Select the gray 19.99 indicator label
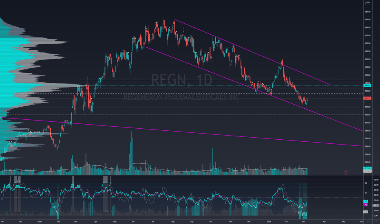 (x=376, y=205)
